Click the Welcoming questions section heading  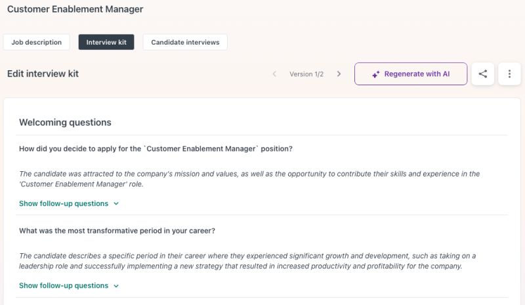[65, 123]
